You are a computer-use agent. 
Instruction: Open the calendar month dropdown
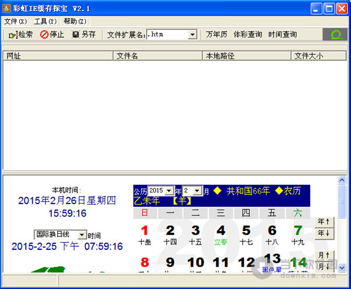(x=198, y=191)
